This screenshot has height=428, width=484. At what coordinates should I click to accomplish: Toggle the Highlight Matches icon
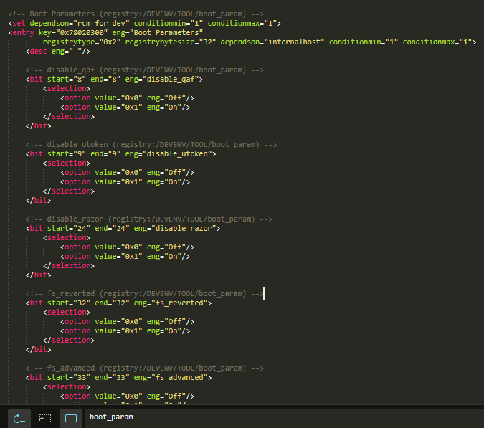71,418
